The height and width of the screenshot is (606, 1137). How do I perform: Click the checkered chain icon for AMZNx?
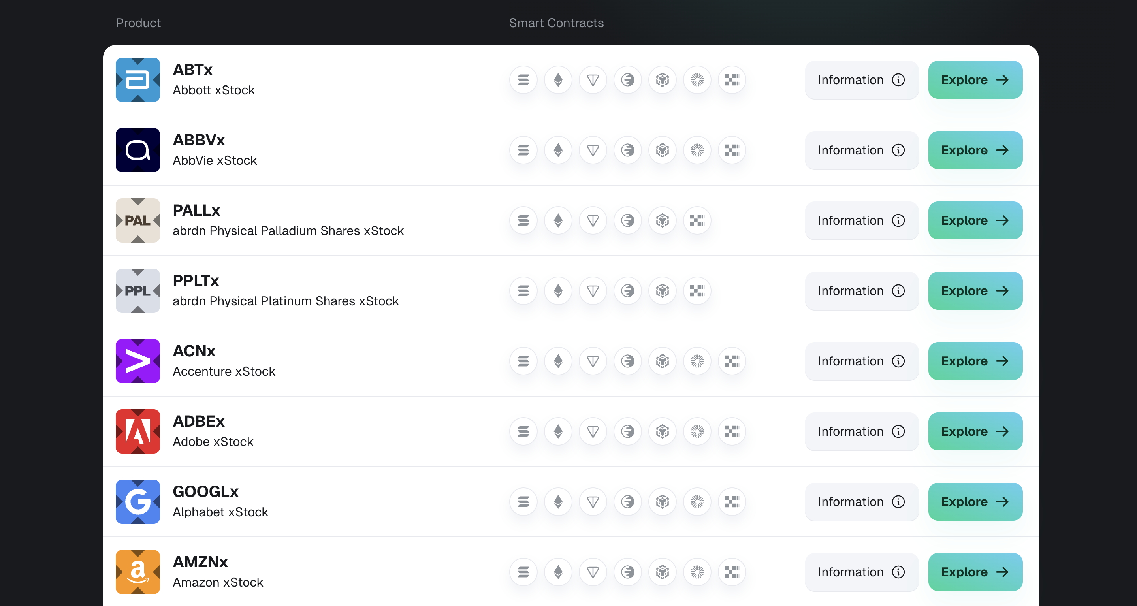[732, 572]
